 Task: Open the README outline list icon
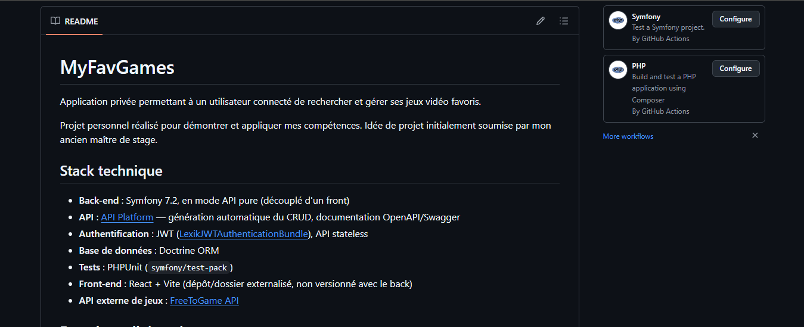[x=564, y=21]
